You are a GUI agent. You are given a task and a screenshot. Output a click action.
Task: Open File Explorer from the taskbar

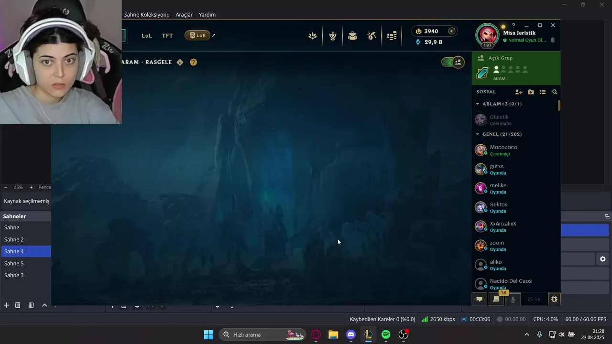click(333, 334)
